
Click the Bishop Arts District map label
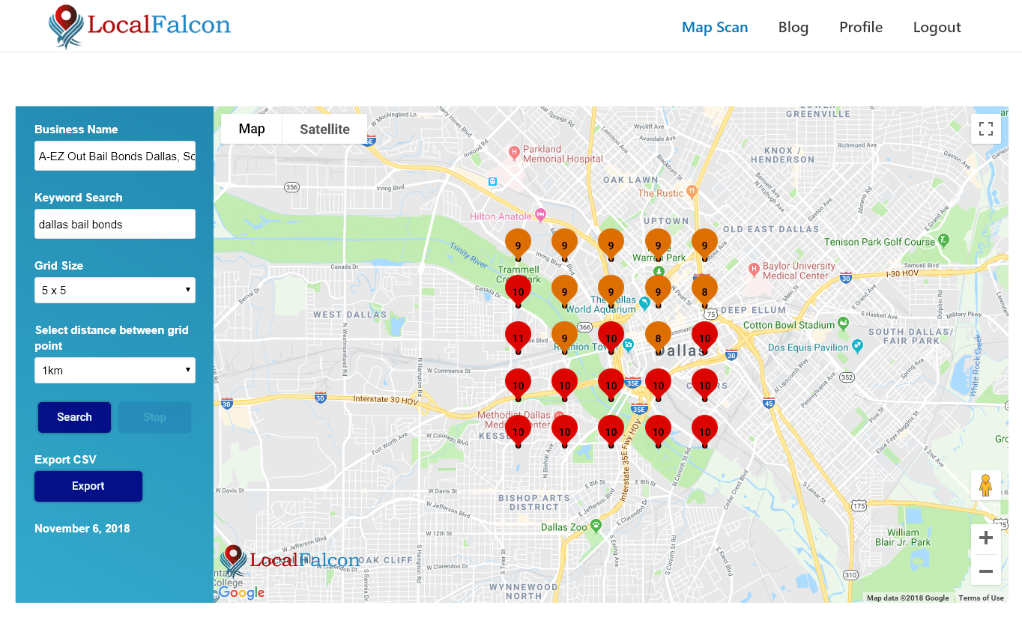534,502
